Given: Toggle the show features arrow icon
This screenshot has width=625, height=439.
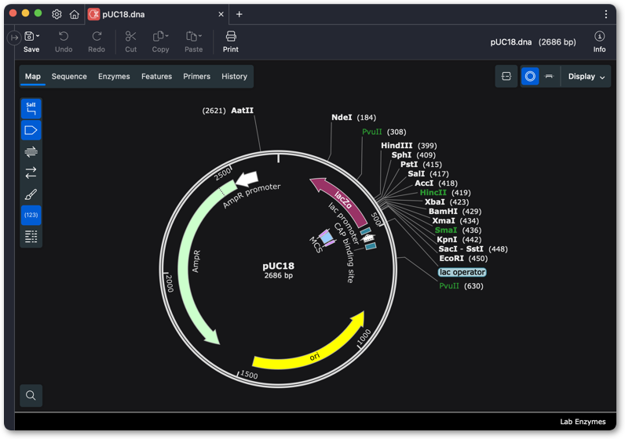Looking at the screenshot, I should pyautogui.click(x=31, y=130).
